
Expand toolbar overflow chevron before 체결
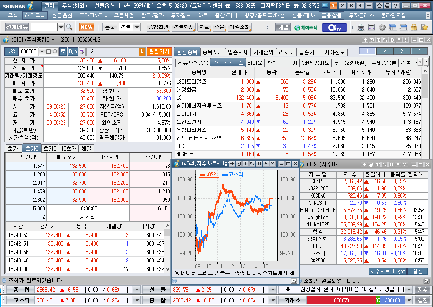267,27
